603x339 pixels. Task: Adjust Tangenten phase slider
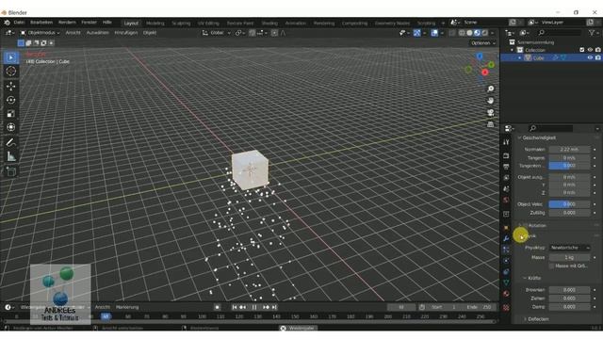569,166
